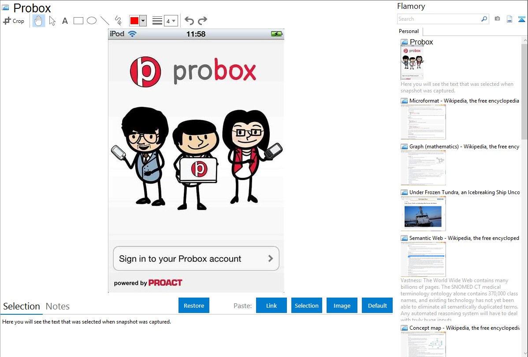
Task: Activate the hand pan tool
Action: point(38,21)
